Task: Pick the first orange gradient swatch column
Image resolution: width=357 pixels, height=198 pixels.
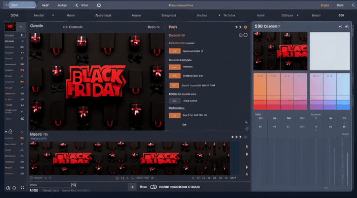Action: [x=260, y=87]
